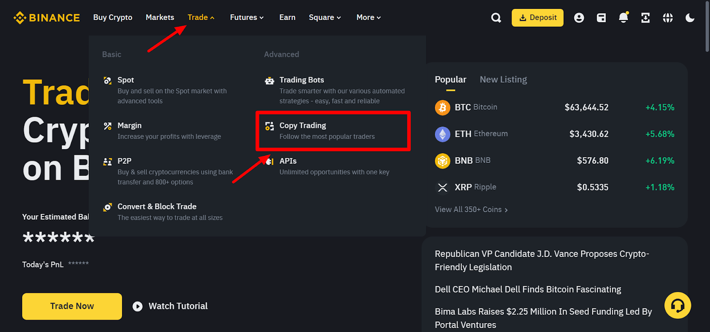710x332 pixels.
Task: Click the XRP coin icon
Action: pyautogui.click(x=442, y=187)
